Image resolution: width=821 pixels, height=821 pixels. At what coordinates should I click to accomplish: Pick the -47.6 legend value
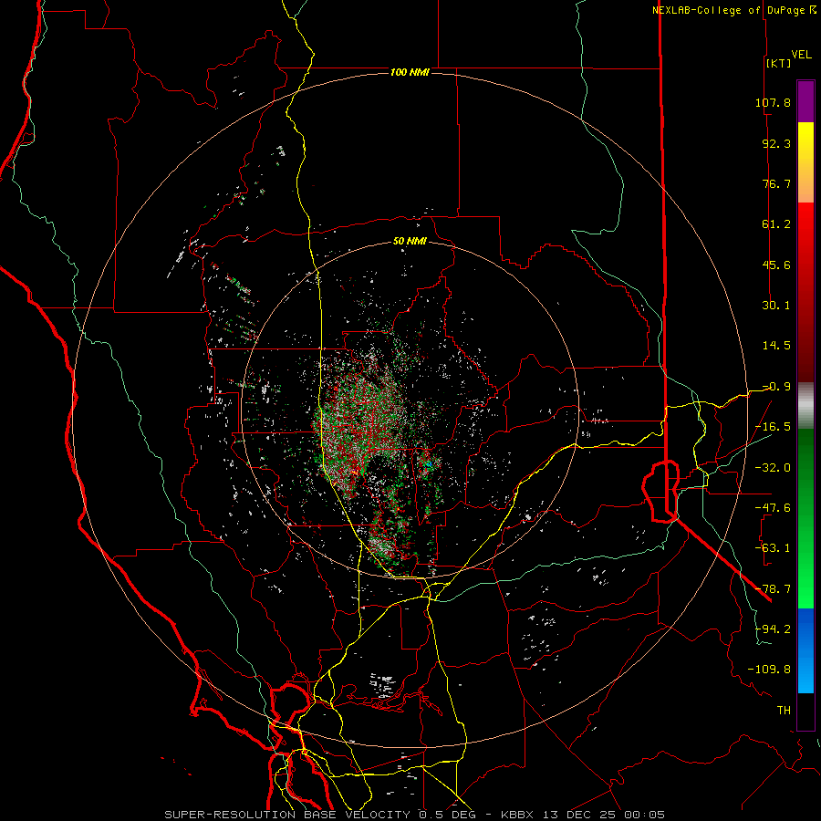pyautogui.click(x=773, y=508)
